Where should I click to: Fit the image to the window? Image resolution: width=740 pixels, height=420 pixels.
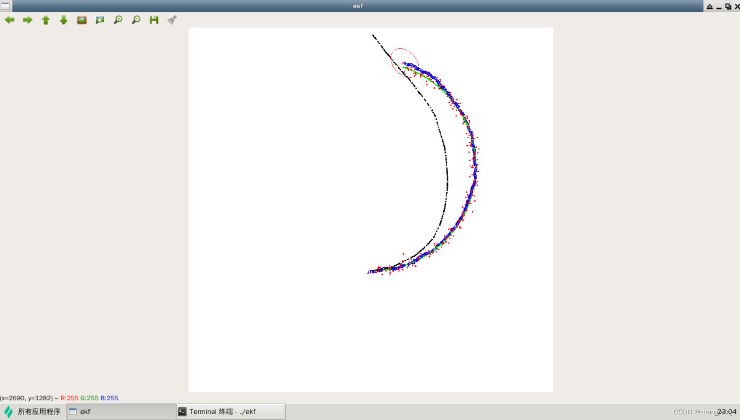click(100, 20)
